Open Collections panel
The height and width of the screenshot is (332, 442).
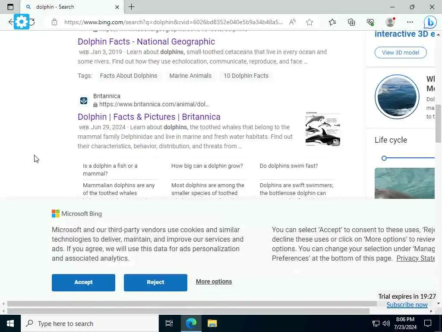pyautogui.click(x=351, y=22)
